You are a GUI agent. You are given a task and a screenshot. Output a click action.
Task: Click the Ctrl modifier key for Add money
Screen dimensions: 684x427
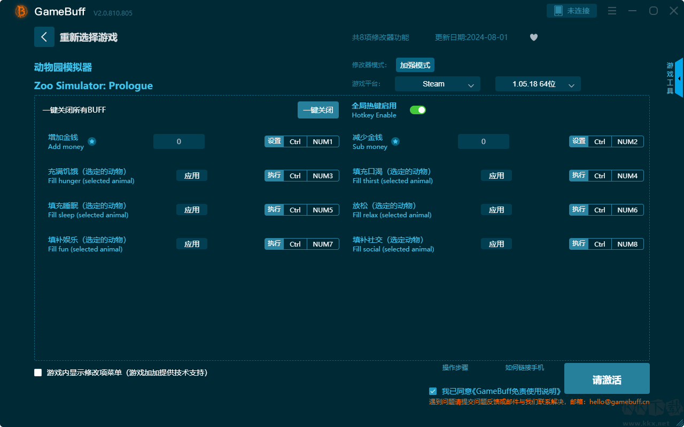(296, 141)
